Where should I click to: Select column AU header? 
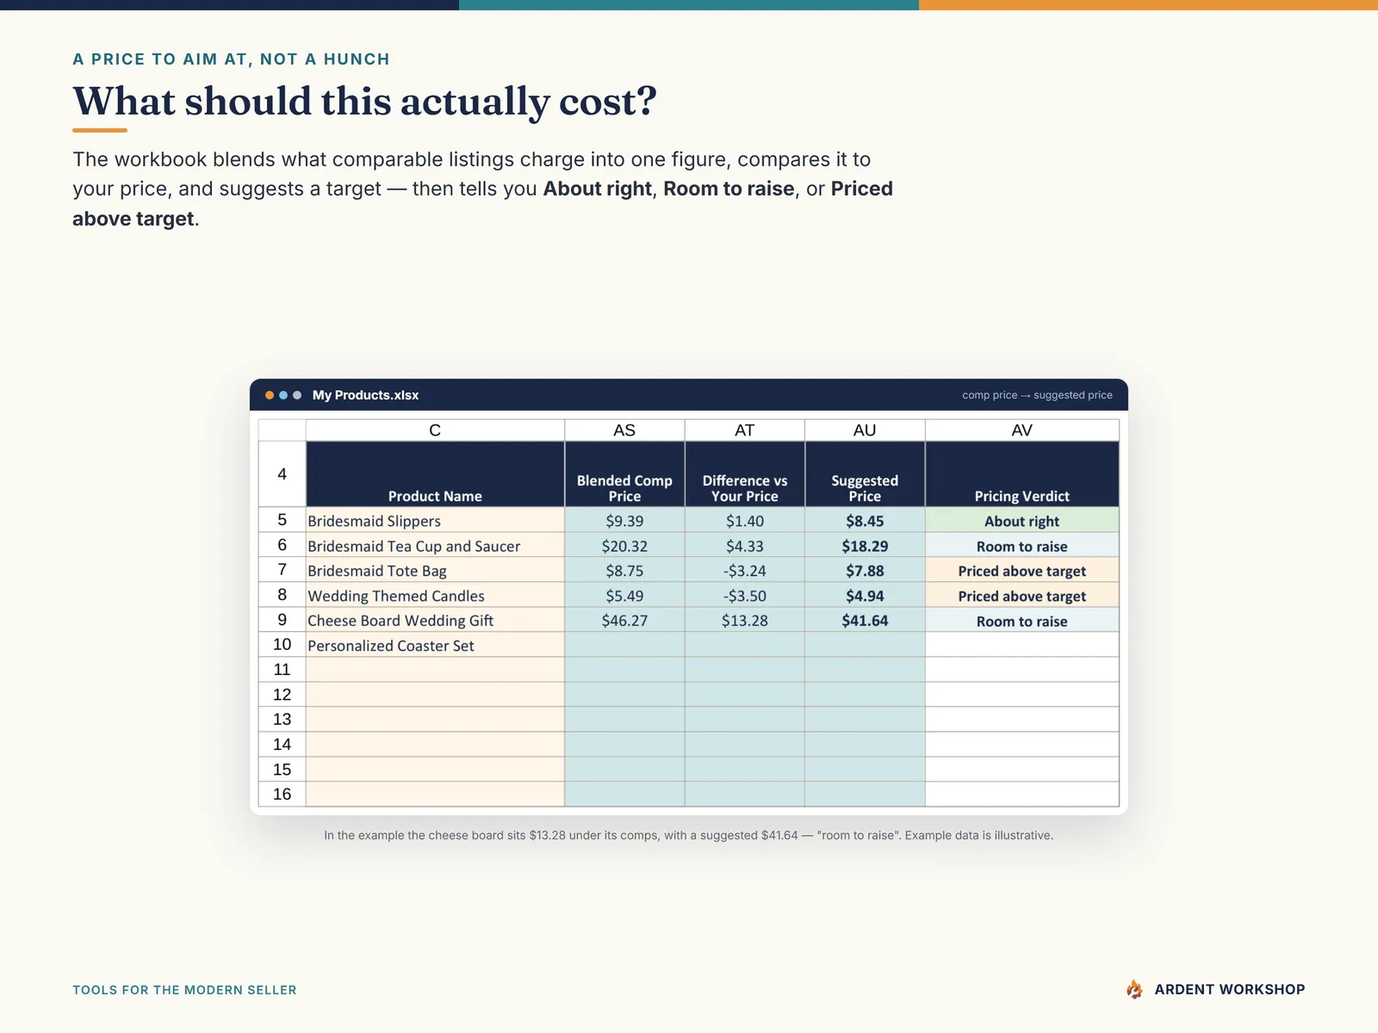(865, 430)
